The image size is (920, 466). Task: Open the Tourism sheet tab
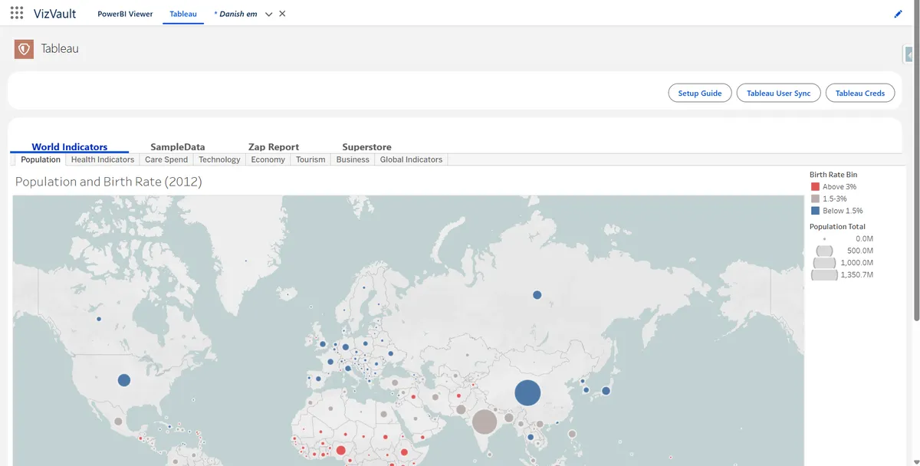point(310,159)
